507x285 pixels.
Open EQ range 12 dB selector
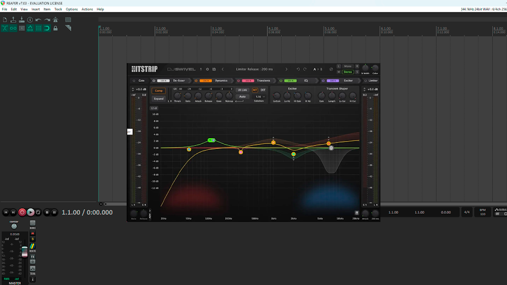point(154,108)
